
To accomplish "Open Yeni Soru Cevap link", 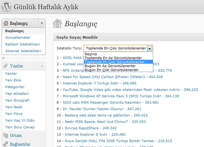I will [x=20, y=127].
